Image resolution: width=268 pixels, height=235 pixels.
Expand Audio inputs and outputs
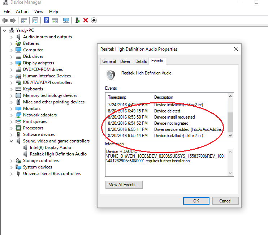click(x=12, y=37)
